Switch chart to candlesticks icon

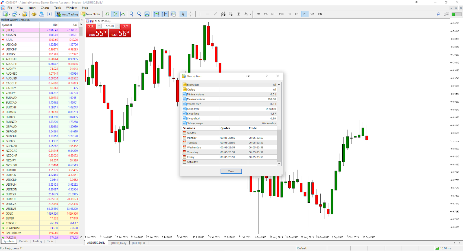point(115,14)
